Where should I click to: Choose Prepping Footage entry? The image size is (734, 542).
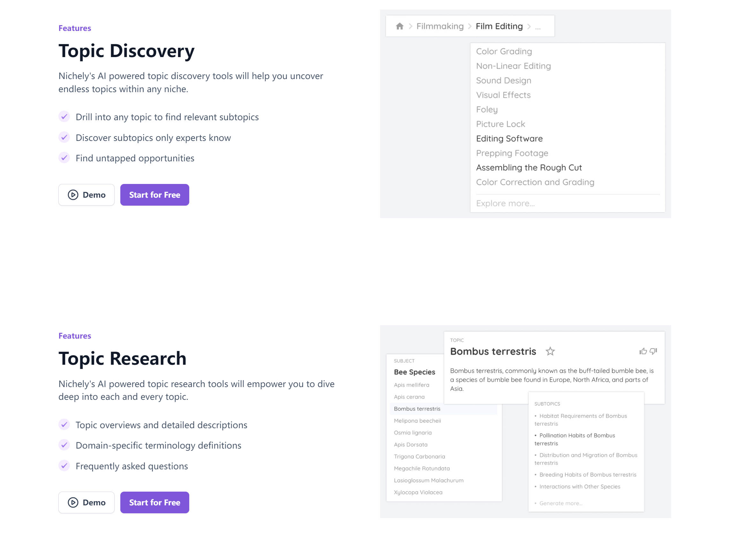point(512,153)
